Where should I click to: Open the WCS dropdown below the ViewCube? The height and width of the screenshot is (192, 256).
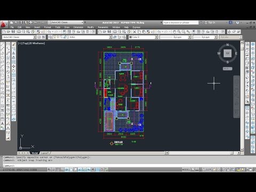(x=228, y=69)
